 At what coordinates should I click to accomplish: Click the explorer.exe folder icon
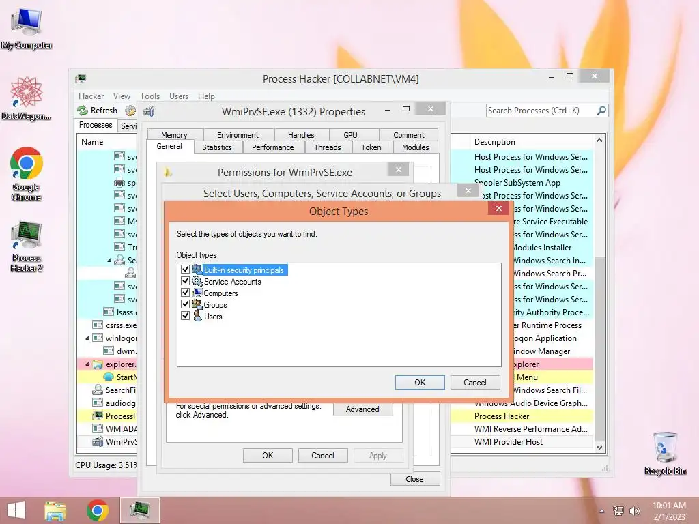[x=98, y=364]
